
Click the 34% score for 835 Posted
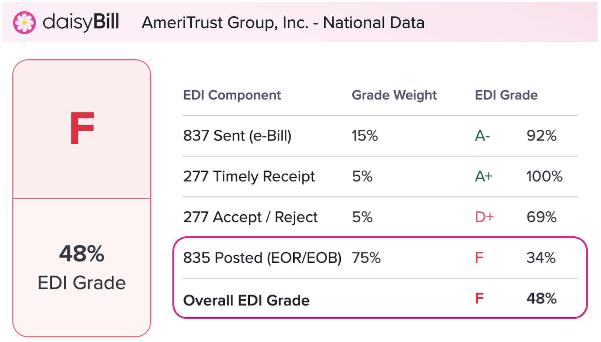pyautogui.click(x=541, y=258)
